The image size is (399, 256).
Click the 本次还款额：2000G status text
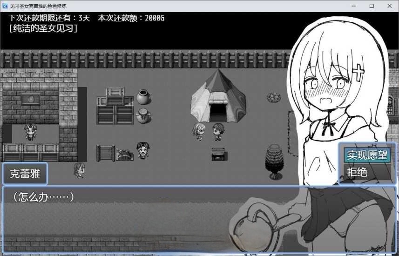tap(131, 18)
